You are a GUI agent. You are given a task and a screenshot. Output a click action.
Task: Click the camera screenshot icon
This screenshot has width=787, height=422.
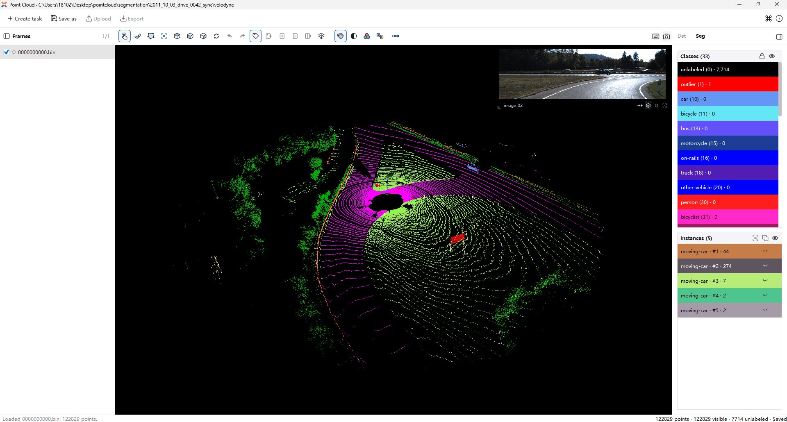(x=666, y=36)
